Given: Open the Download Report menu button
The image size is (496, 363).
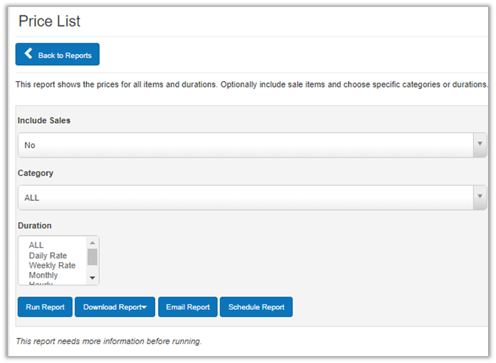Looking at the screenshot, I should click(x=112, y=307).
